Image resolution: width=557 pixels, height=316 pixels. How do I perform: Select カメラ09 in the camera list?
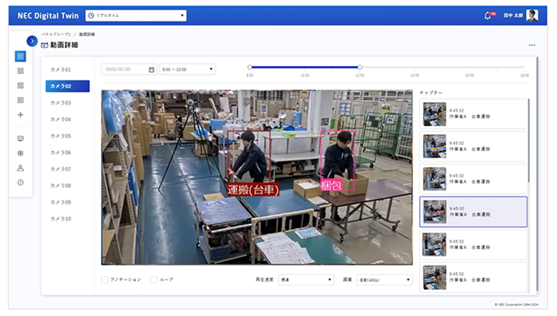pyautogui.click(x=61, y=202)
